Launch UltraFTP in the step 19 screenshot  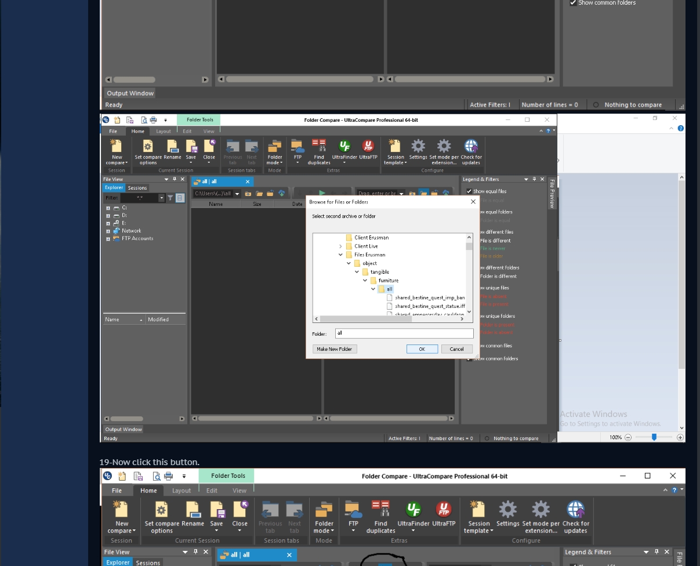click(x=444, y=514)
